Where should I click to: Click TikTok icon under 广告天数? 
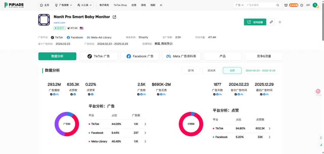(214, 94)
